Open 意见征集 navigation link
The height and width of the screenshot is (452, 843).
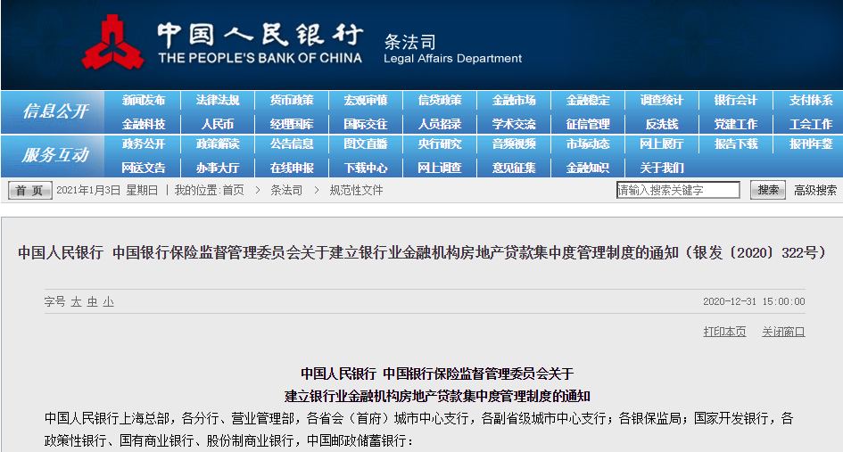(514, 168)
